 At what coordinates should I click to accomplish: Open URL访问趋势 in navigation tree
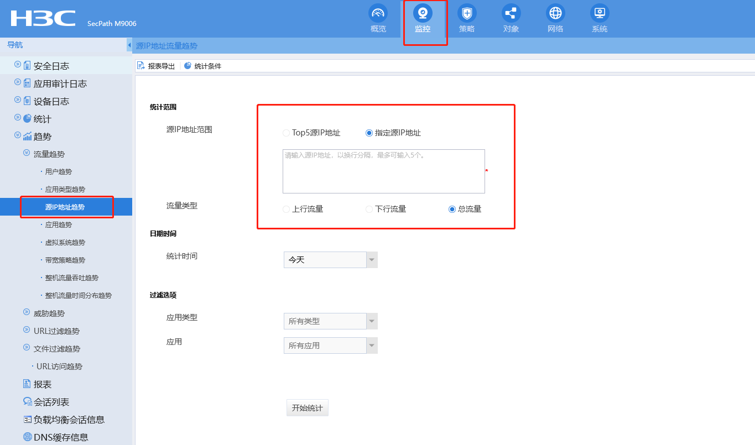pyautogui.click(x=59, y=367)
